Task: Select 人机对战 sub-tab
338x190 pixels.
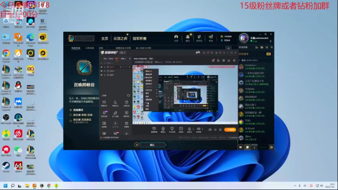Action: click(89, 48)
